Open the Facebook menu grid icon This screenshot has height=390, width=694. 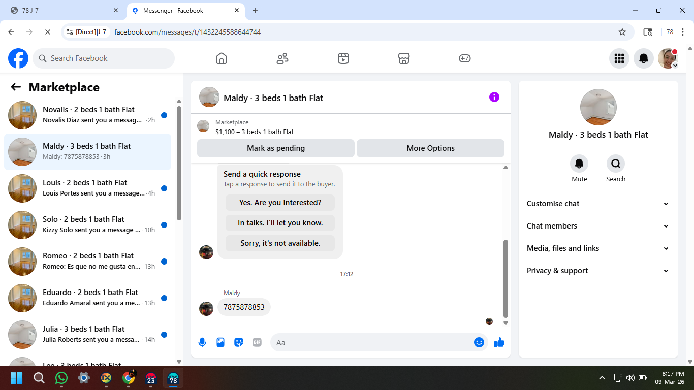click(x=619, y=58)
